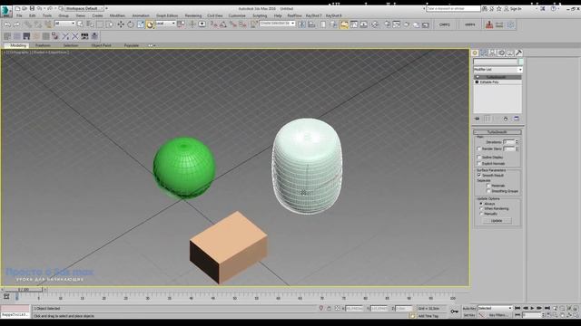
Task: Click the object color swatch beside name field
Action: point(520,62)
